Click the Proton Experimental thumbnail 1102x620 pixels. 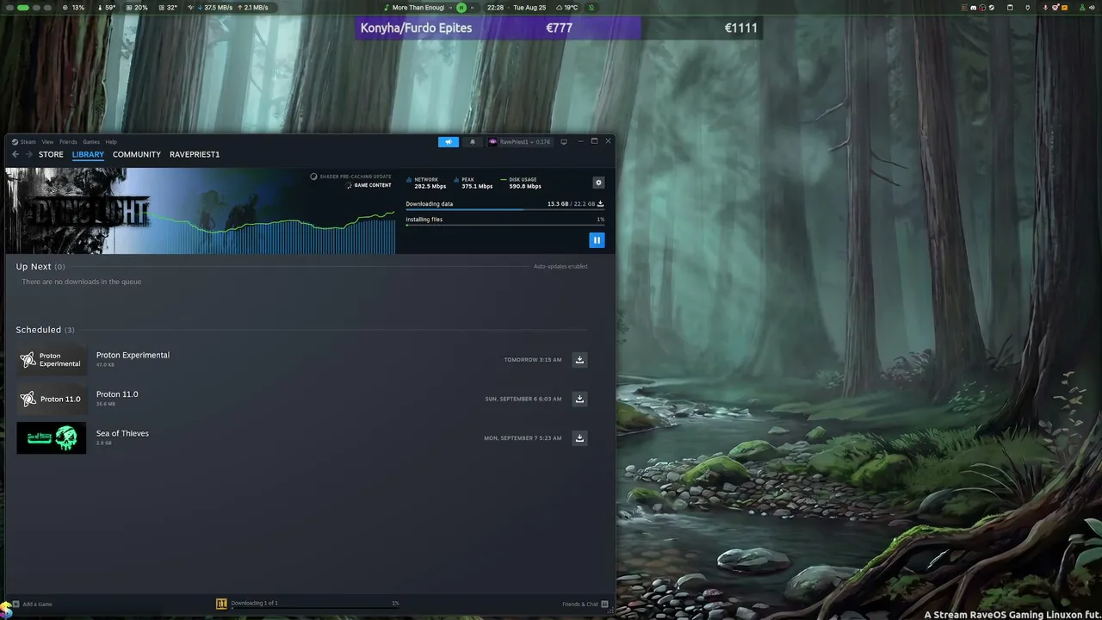tap(52, 360)
